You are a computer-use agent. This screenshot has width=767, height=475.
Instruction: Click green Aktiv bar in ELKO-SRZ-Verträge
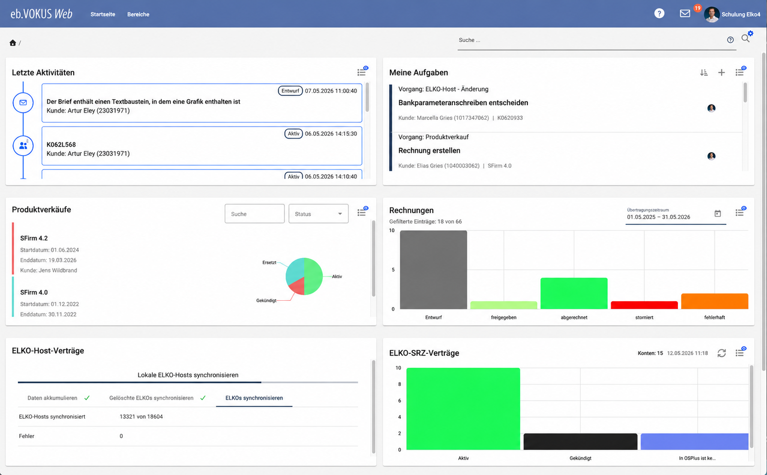(x=463, y=409)
